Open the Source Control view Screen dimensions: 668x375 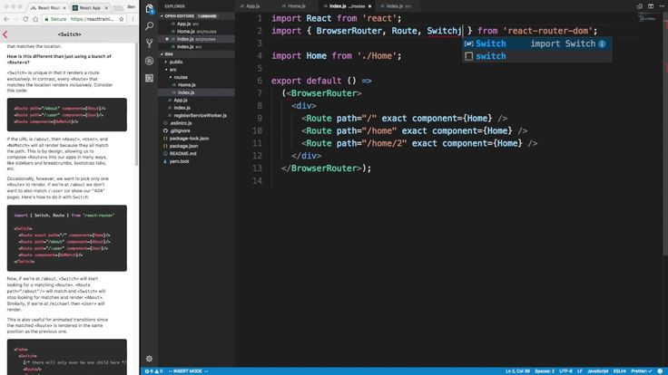coord(150,43)
